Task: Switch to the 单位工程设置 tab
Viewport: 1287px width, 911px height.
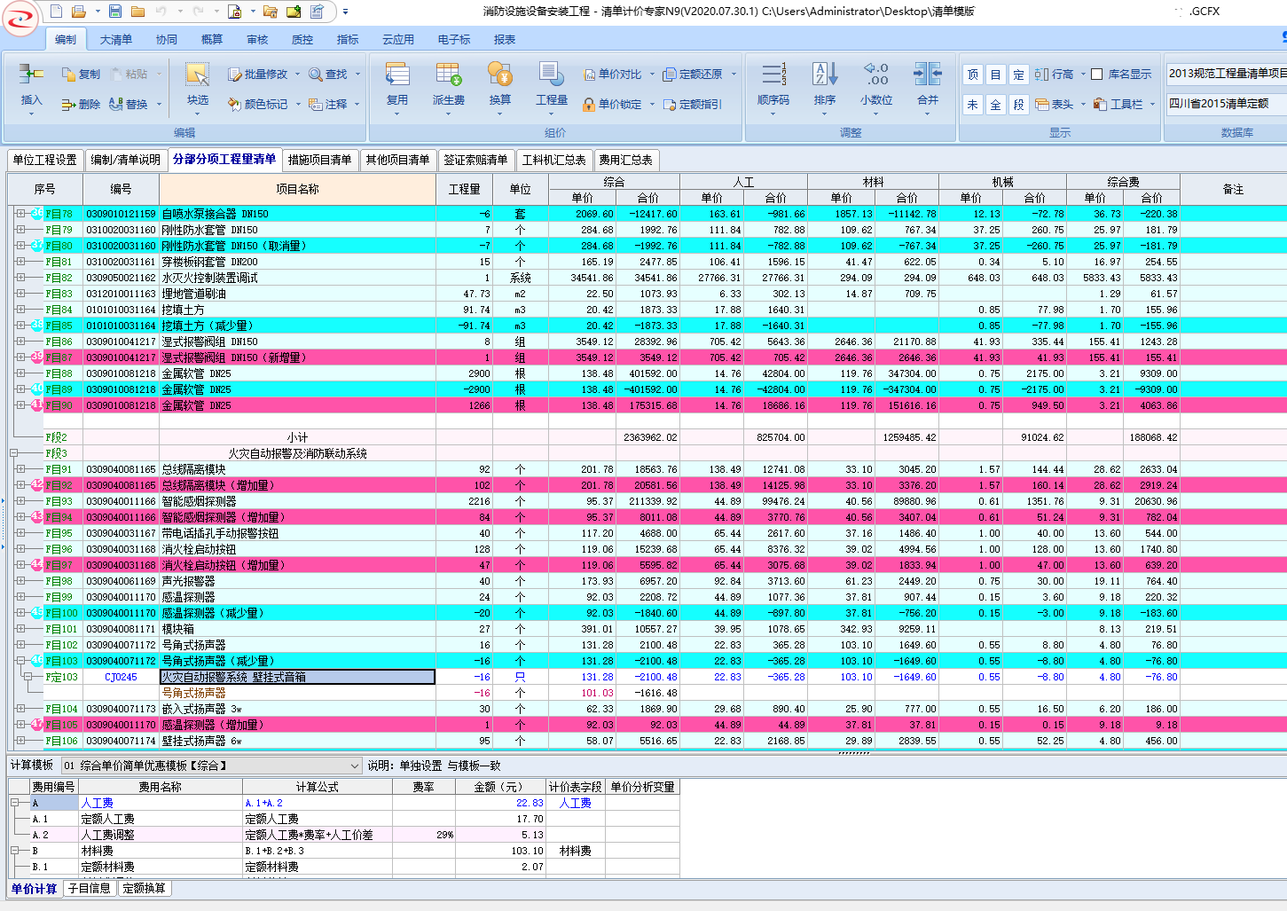Action: [45, 161]
